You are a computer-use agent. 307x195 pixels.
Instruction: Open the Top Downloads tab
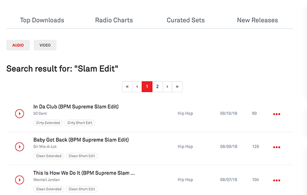tap(42, 20)
